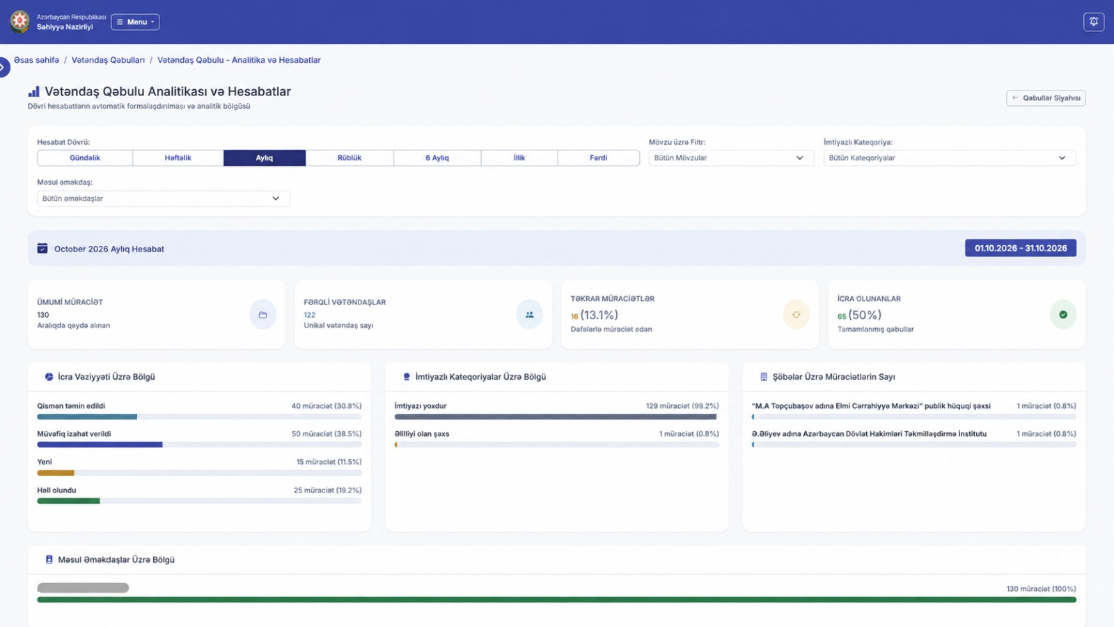Go back to Qəbullar Siyahısı
Viewport: 1114px width, 627px height.
(1046, 98)
